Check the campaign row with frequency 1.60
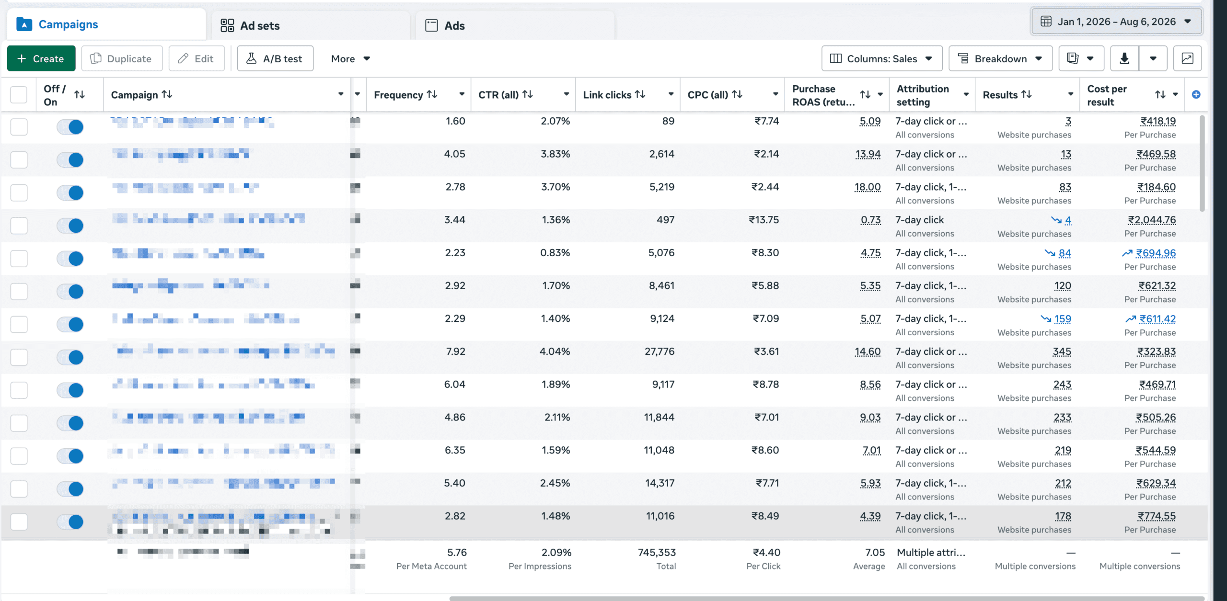The width and height of the screenshot is (1227, 601). (x=19, y=127)
